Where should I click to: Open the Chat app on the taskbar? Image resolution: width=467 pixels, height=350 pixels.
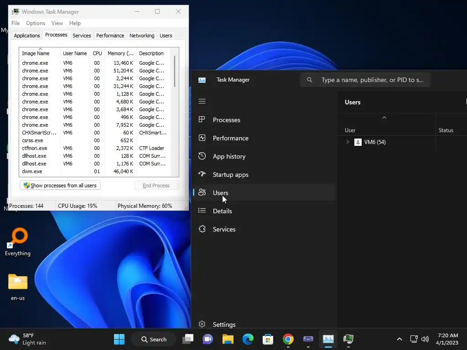tap(208, 339)
